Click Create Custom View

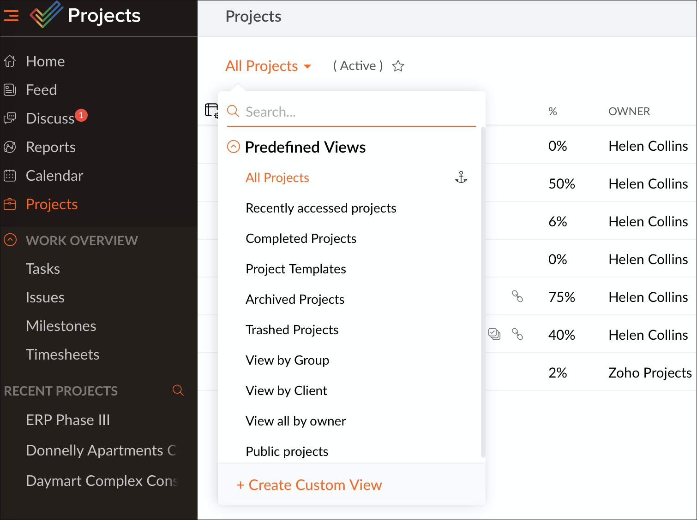pyautogui.click(x=309, y=485)
